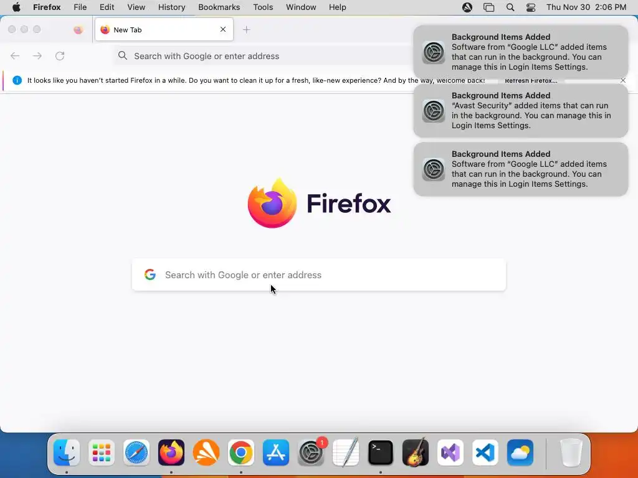Viewport: 638px width, 478px height.
Task: Go back with the back arrow
Action: (15, 55)
